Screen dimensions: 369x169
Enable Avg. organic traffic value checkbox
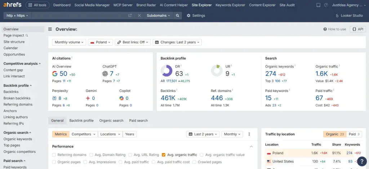click(x=202, y=155)
